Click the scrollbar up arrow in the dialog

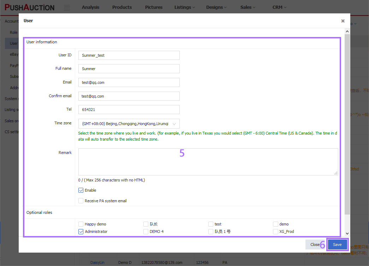click(347, 31)
